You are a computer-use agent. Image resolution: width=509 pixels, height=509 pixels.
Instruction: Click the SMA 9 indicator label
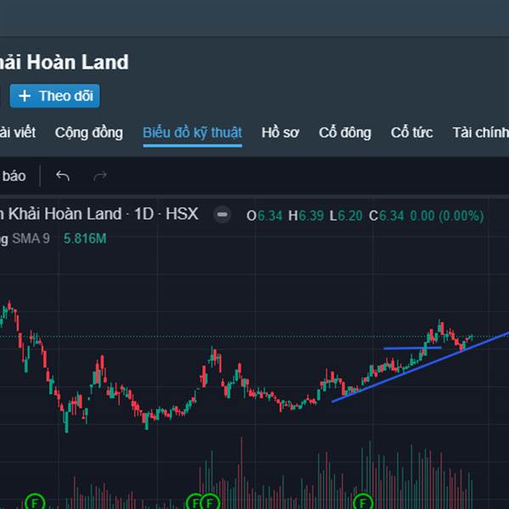[31, 238]
